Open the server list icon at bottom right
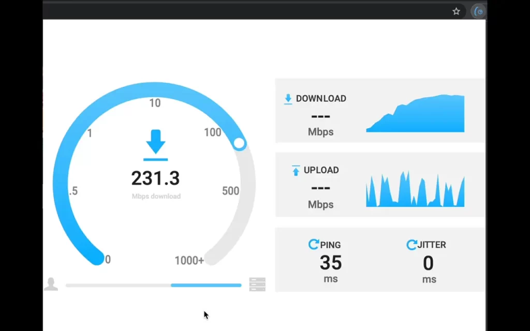The height and width of the screenshot is (331, 530). 257,284
